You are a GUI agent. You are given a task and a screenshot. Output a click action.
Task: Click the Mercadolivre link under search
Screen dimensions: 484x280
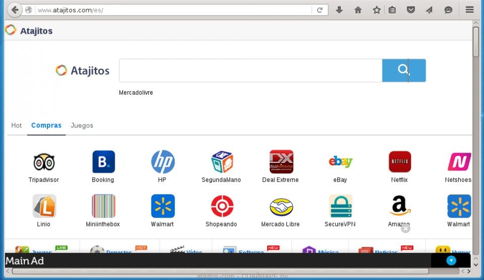(136, 93)
